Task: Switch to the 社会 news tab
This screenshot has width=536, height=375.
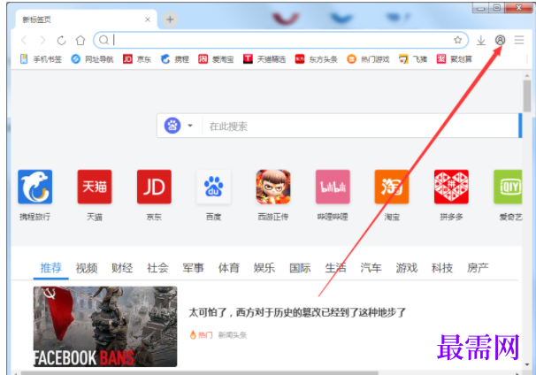Action: point(157,268)
